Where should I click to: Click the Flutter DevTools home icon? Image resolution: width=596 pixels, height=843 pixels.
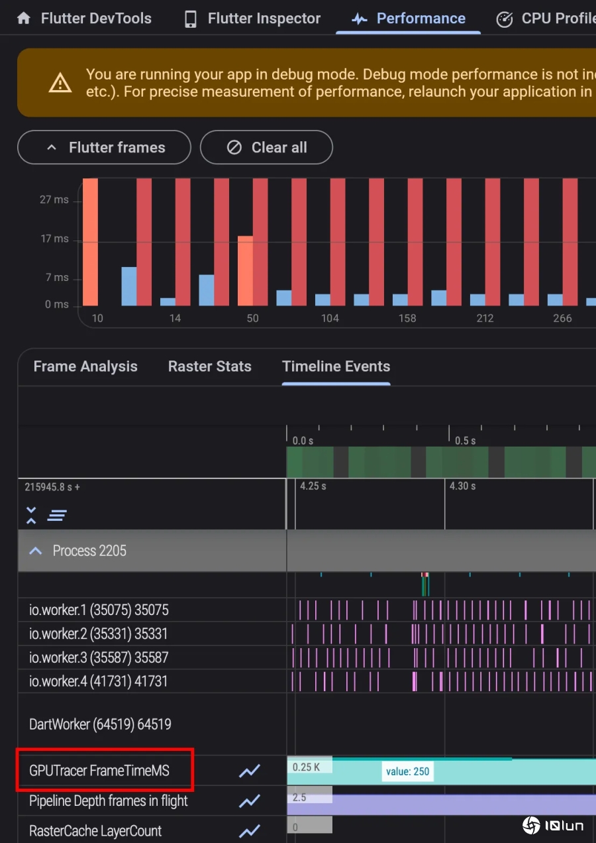[x=24, y=19]
